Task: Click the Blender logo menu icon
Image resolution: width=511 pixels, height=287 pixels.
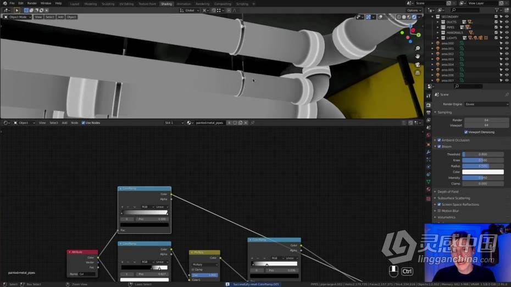Action: [x=4, y=3]
